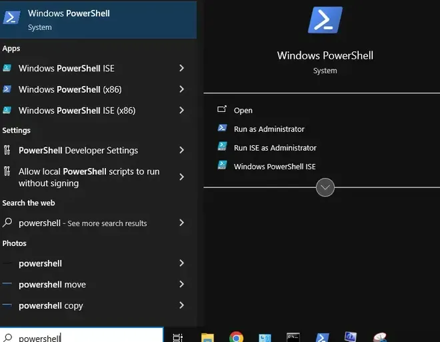Screen dimensions: 440x342
Task: Click the powershell search input box
Action: tap(81, 335)
